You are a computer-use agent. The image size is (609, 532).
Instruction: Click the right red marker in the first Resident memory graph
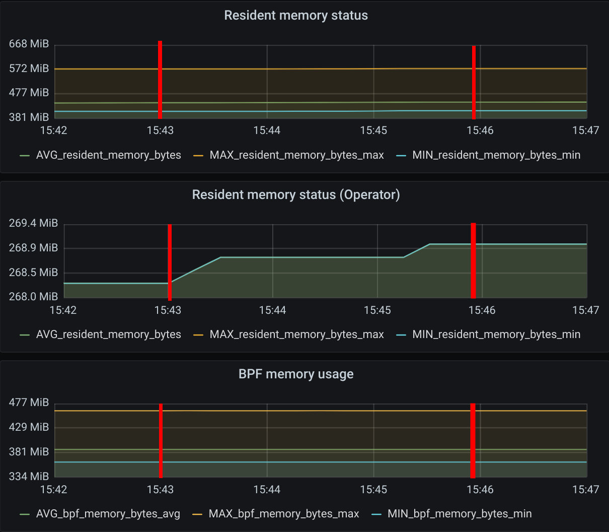pyautogui.click(x=474, y=83)
